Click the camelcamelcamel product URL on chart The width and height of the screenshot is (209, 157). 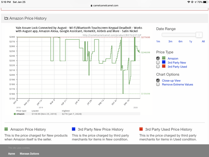coord(112,35)
